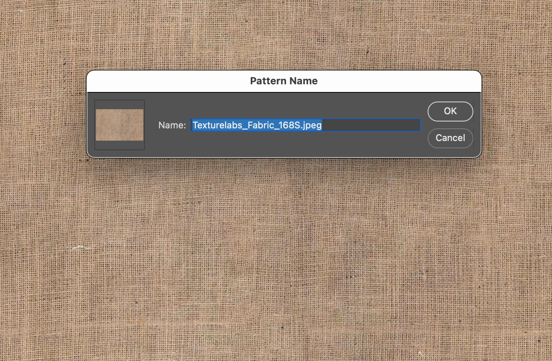The height and width of the screenshot is (361, 552).
Task: Click the fabric pattern preview thumbnail
Action: point(120,125)
